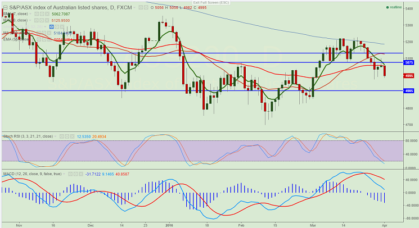The image size is (419, 228).
Task: Click the Stoch RSI (3, 3, 21, 21, close) label
Action: [x=28, y=136]
